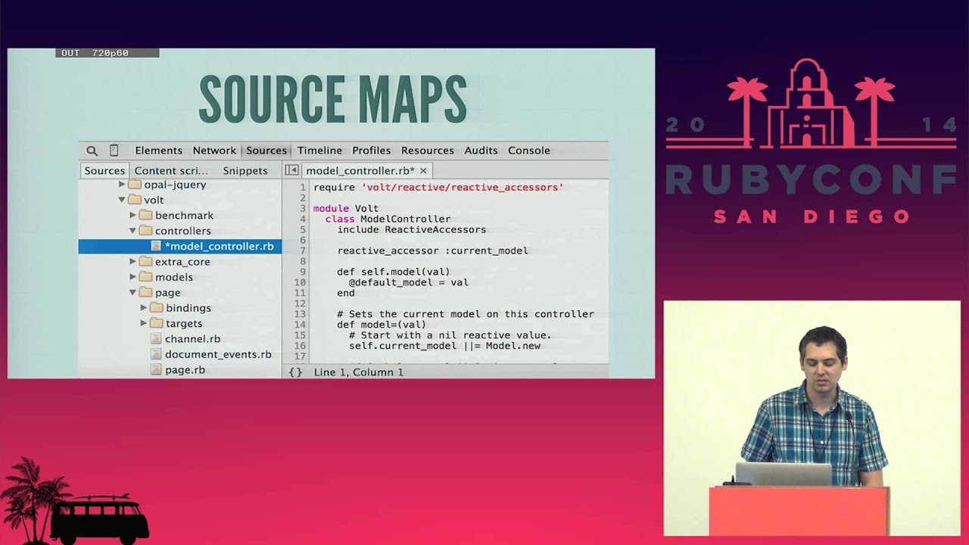Expand the extra_core folder arrow
This screenshot has height=545, width=969.
pos(132,262)
